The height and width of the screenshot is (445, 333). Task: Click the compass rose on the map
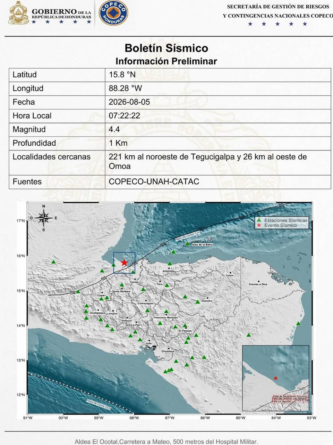(x=44, y=218)
